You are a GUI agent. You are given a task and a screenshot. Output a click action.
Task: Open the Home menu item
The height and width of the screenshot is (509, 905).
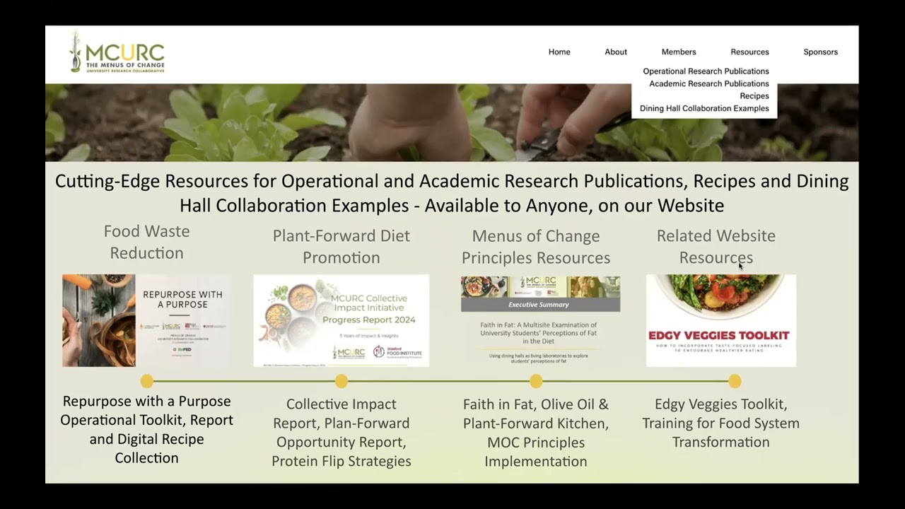[559, 52]
